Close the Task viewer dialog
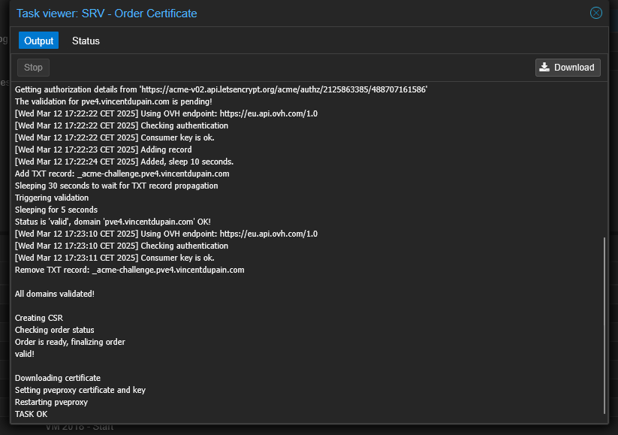 click(x=595, y=13)
